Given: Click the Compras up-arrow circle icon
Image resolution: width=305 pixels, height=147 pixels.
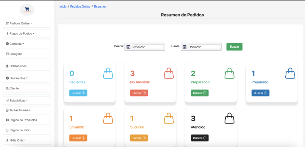Looking at the screenshot, I should [7, 44].
